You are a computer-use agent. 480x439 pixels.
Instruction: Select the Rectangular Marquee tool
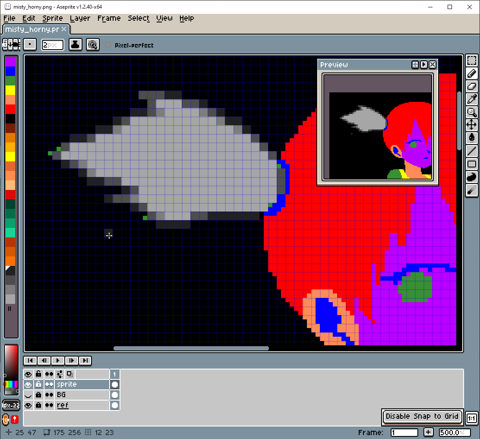[471, 61]
